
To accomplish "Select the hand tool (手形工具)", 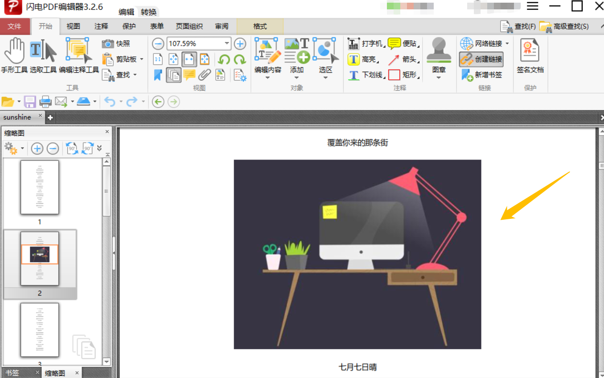I will tap(14, 56).
